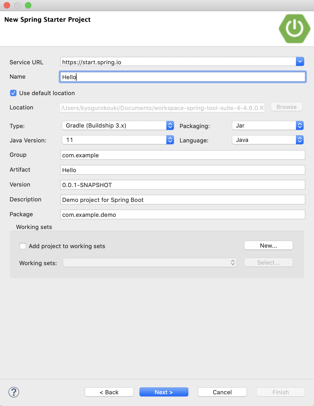The width and height of the screenshot is (314, 406).
Task: Open the Service URL dropdown arrow
Action: [x=300, y=61]
